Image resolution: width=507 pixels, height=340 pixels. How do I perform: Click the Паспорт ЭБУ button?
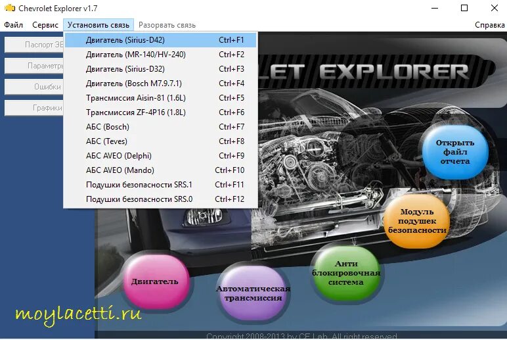(34, 45)
